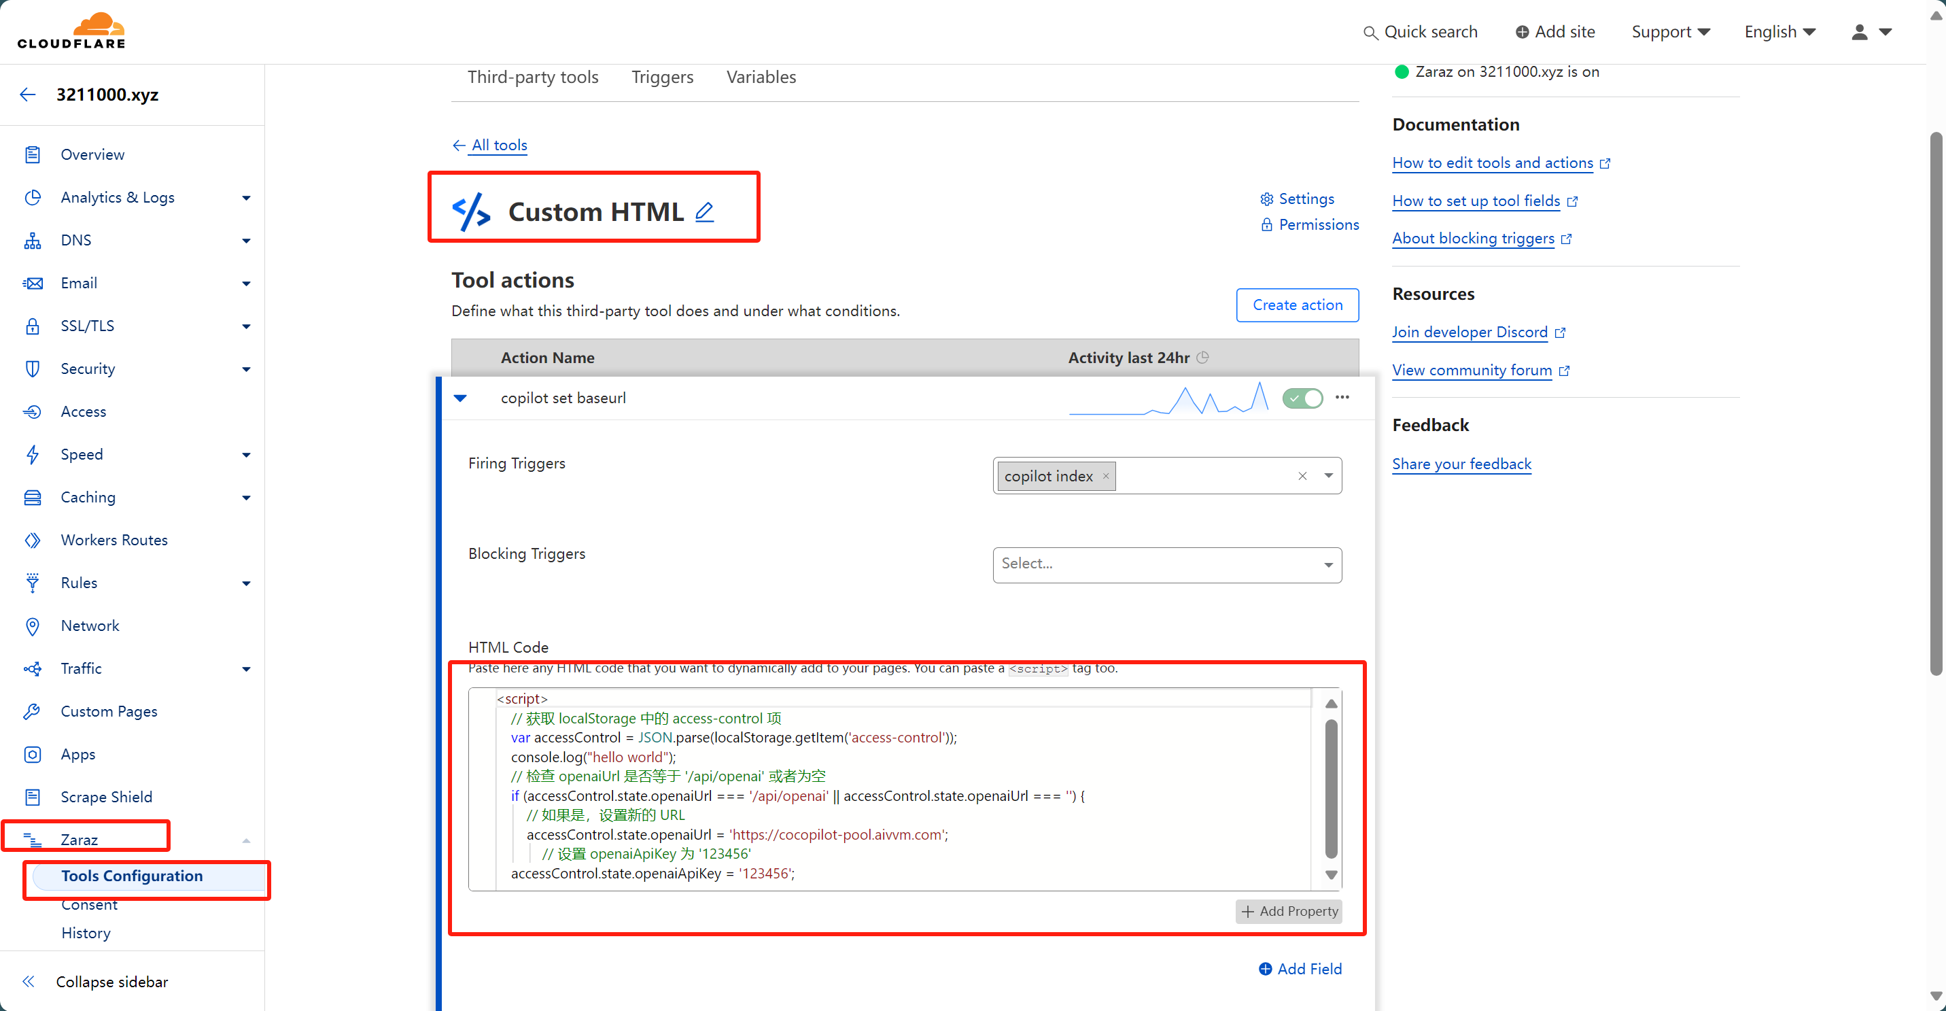Expand the Analytics & Logs submenu arrow
Image resolution: width=1946 pixels, height=1011 pixels.
(x=246, y=198)
